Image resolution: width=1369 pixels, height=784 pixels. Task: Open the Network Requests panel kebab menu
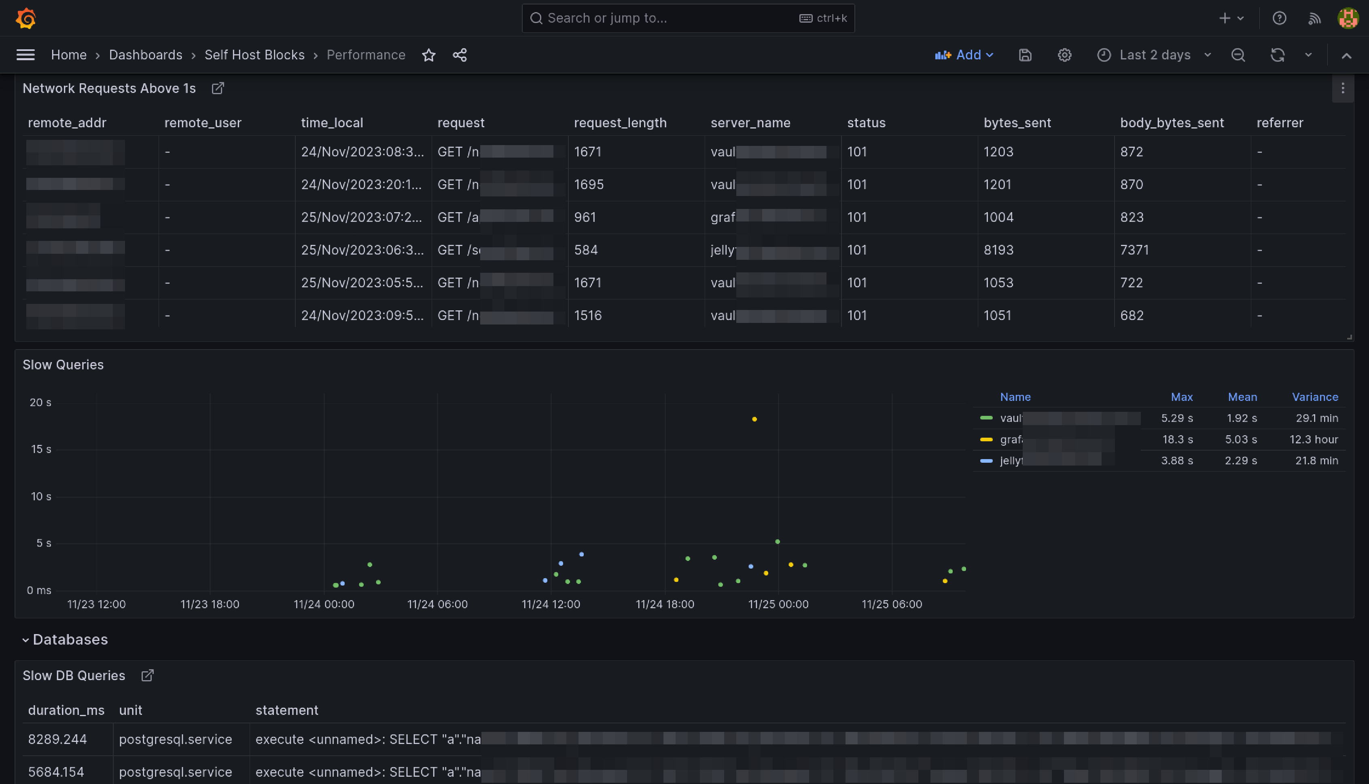1343,89
